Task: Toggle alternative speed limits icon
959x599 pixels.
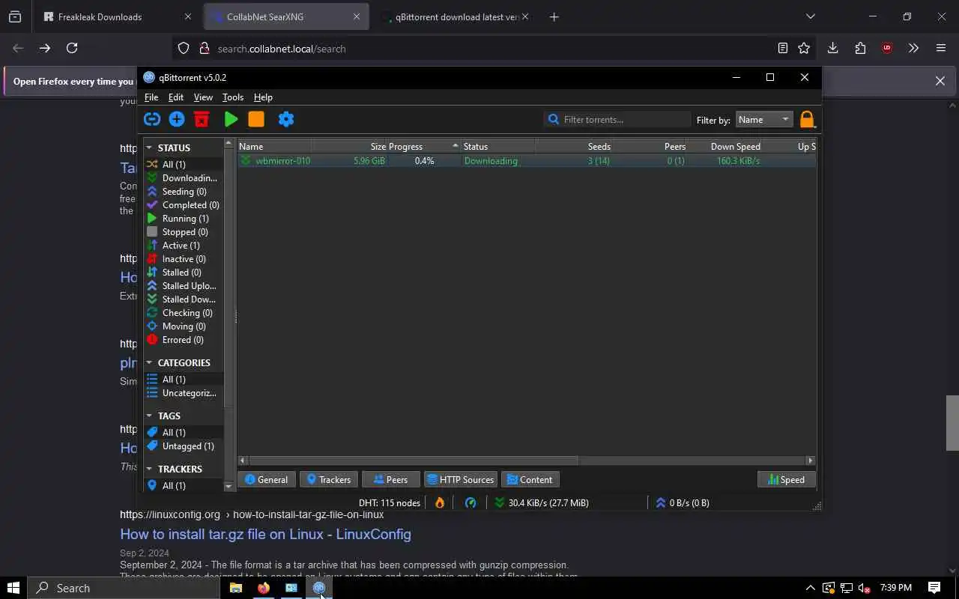Action: coord(471,503)
